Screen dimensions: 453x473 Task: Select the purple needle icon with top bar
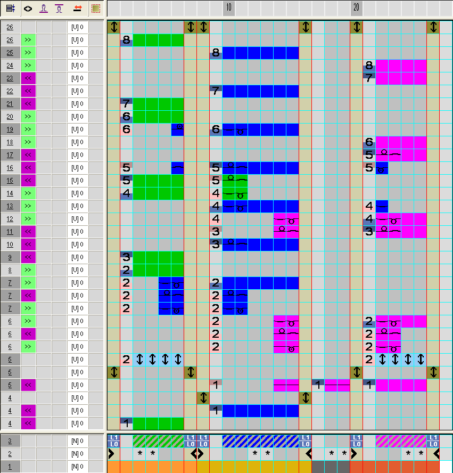coord(59,9)
